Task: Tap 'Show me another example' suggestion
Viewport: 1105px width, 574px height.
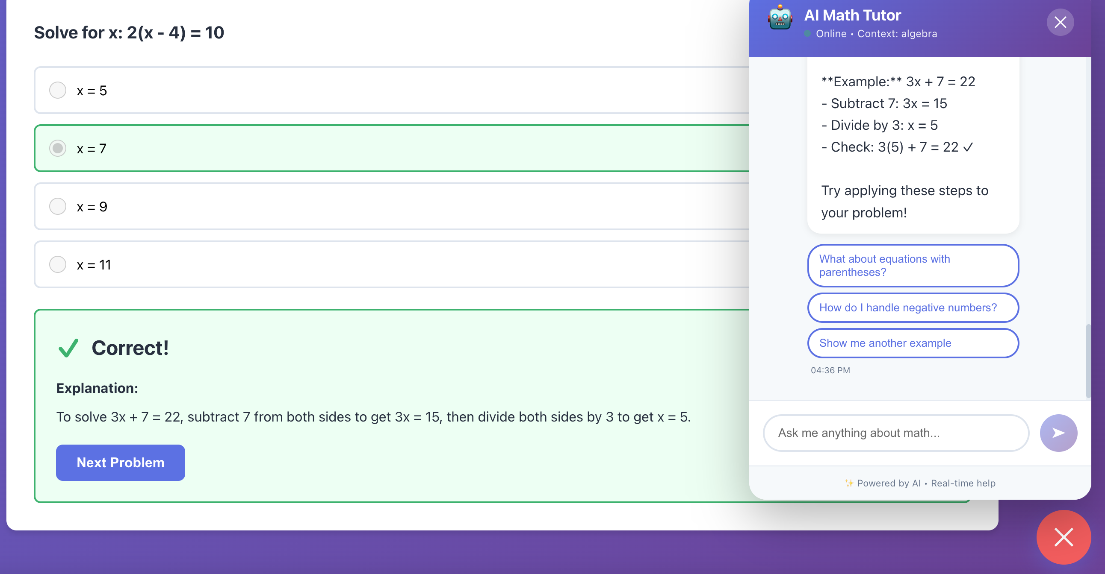Action: [913, 343]
